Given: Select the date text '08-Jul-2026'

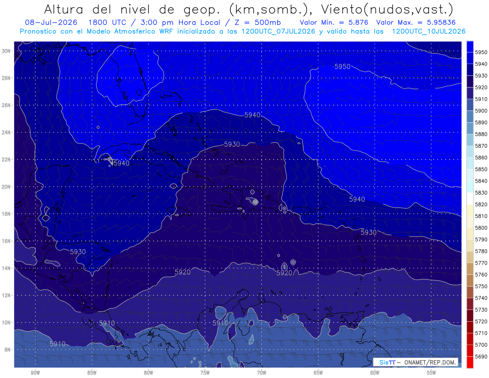Looking at the screenshot, I should [51, 22].
